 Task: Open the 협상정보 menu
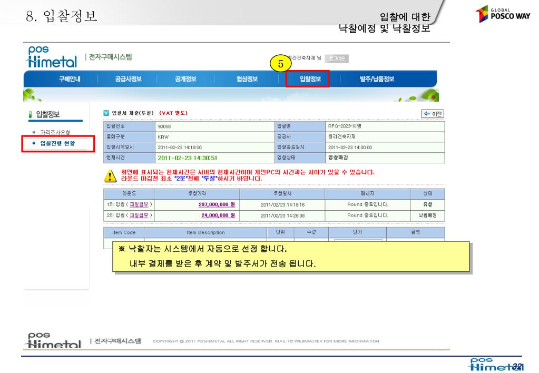point(247,79)
